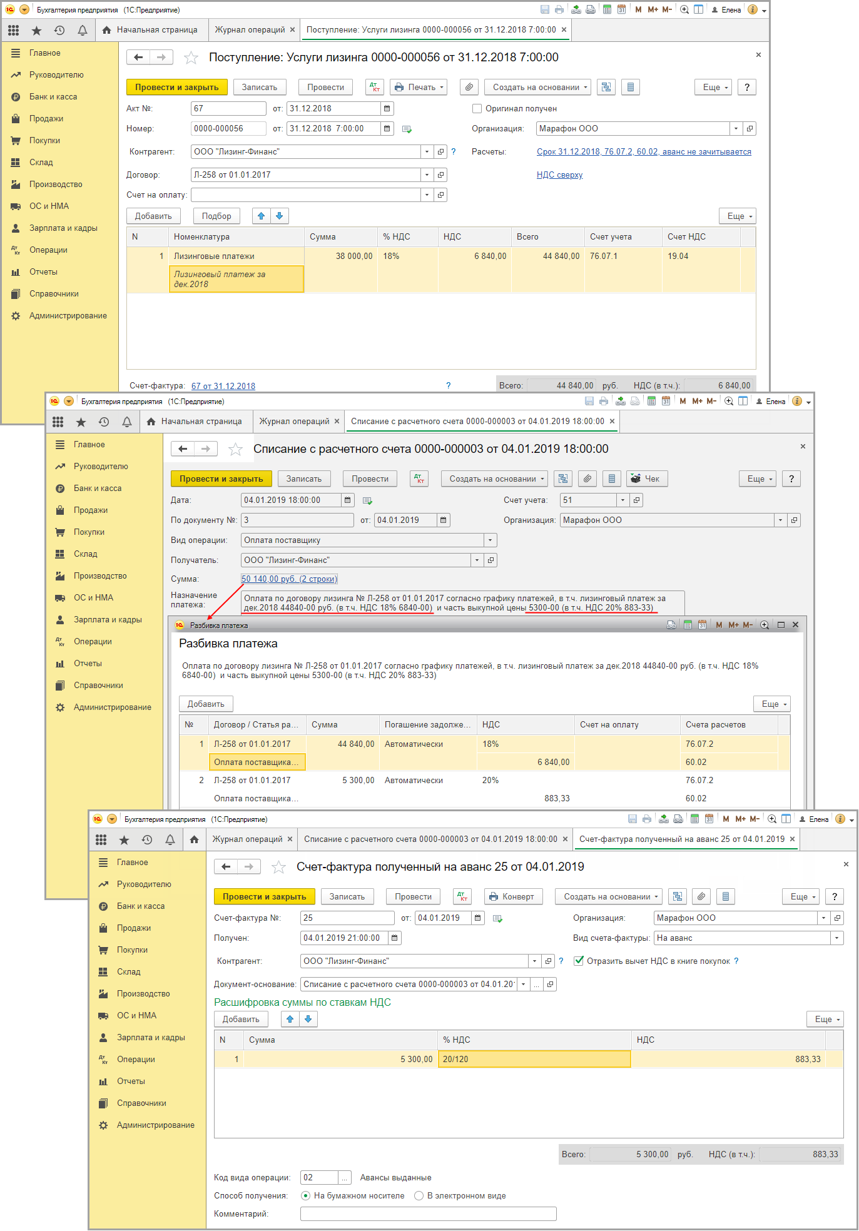The height and width of the screenshot is (1231, 859).
Task: Go back arrow in Поступление document header
Action: pyautogui.click(x=138, y=58)
